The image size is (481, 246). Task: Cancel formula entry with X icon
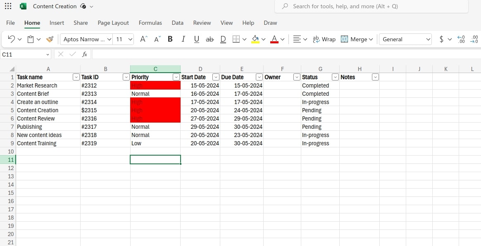tap(61, 54)
